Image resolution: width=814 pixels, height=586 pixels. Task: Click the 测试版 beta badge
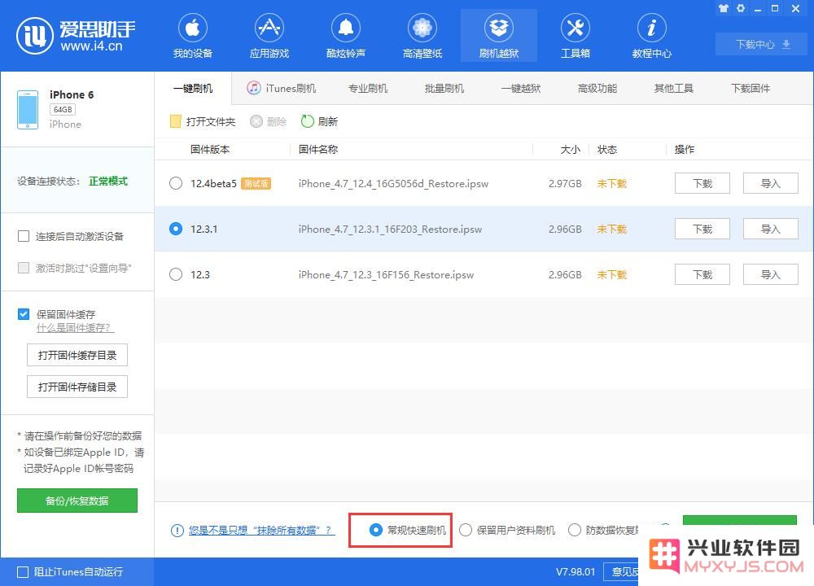coord(256,183)
